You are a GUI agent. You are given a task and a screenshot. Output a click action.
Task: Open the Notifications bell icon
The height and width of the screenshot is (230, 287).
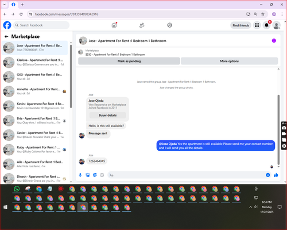tap(266, 25)
